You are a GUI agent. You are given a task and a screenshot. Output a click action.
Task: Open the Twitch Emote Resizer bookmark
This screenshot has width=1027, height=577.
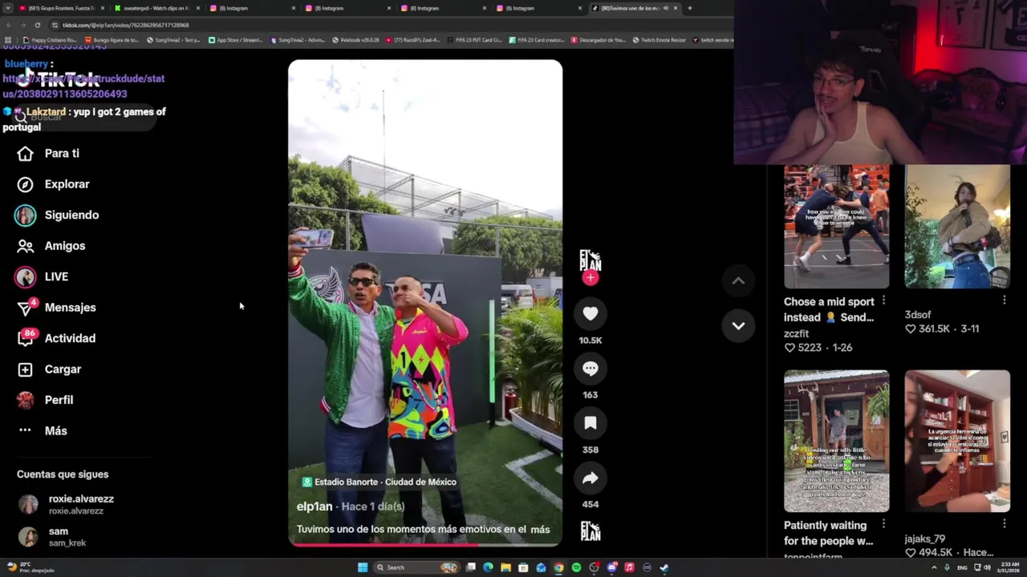660,40
